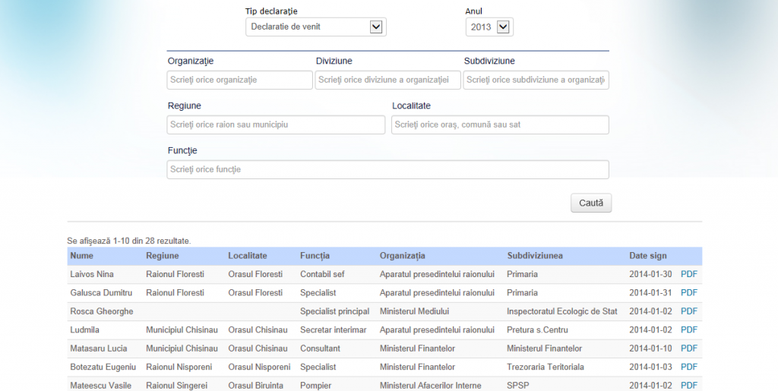Click the Nume column header
Viewport: 778px width, 391px height.
pos(82,256)
